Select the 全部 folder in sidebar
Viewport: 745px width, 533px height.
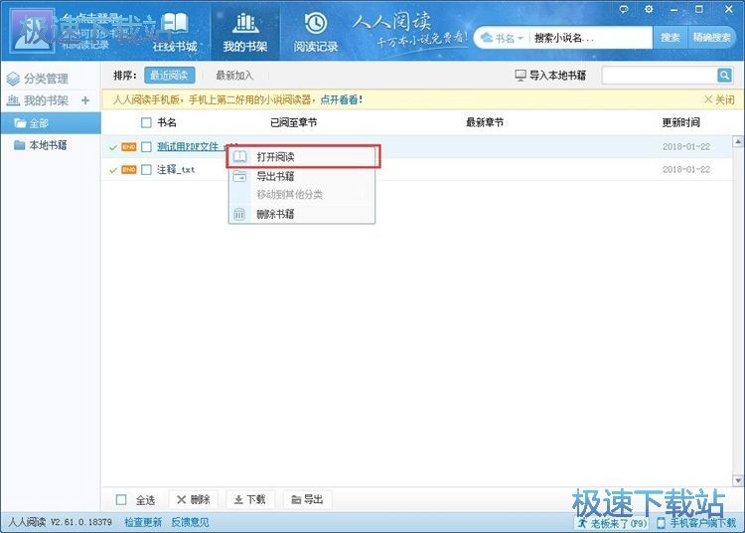[x=51, y=123]
